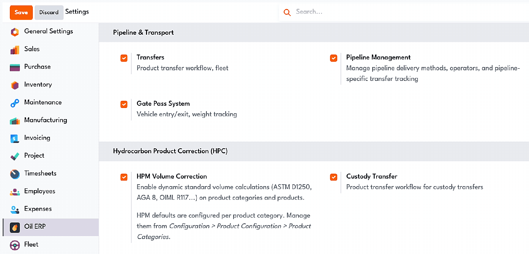Toggle the Pipeline Management checkbox

coord(334,58)
